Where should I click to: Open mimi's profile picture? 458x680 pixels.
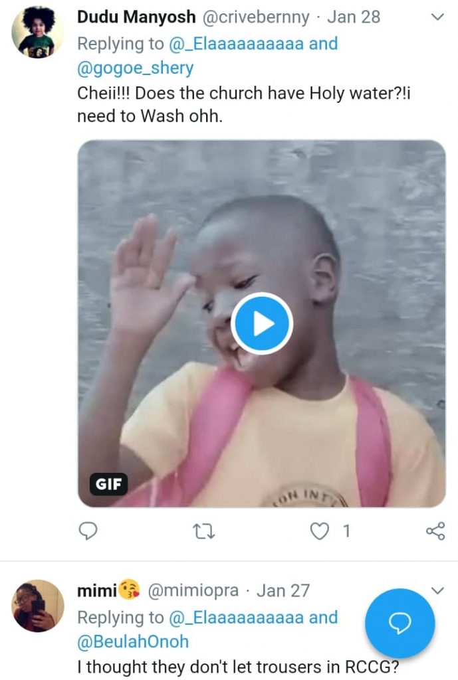coord(38,605)
